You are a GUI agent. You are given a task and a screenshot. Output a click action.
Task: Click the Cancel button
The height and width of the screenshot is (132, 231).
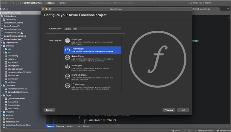click(x=49, y=110)
